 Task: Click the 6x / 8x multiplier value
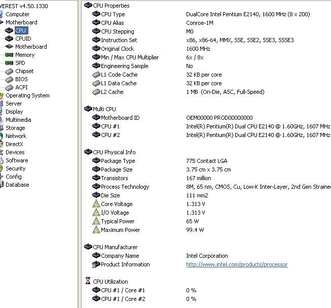click(x=195, y=57)
